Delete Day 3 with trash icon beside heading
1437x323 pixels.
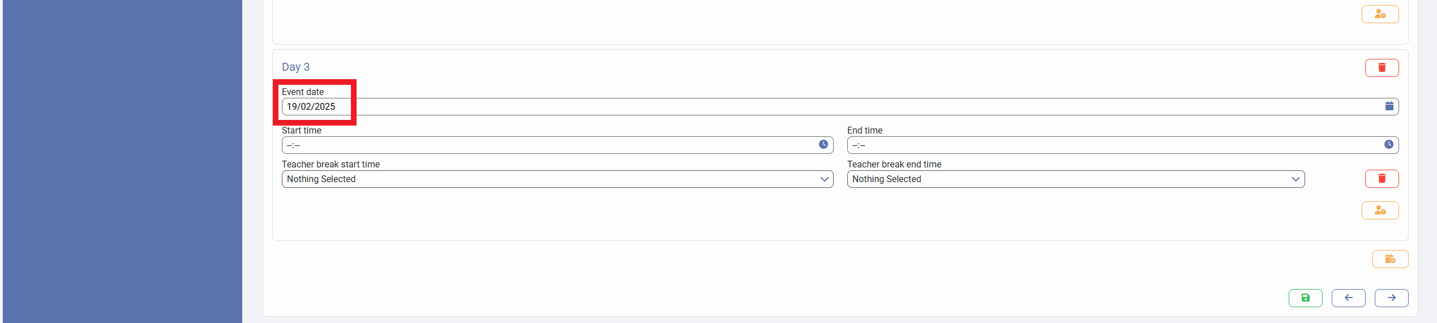tap(1382, 68)
